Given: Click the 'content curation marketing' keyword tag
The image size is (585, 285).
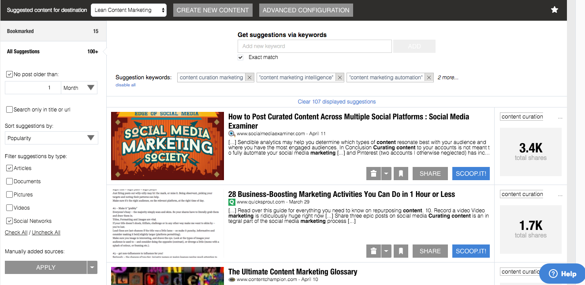Looking at the screenshot, I should click(212, 78).
